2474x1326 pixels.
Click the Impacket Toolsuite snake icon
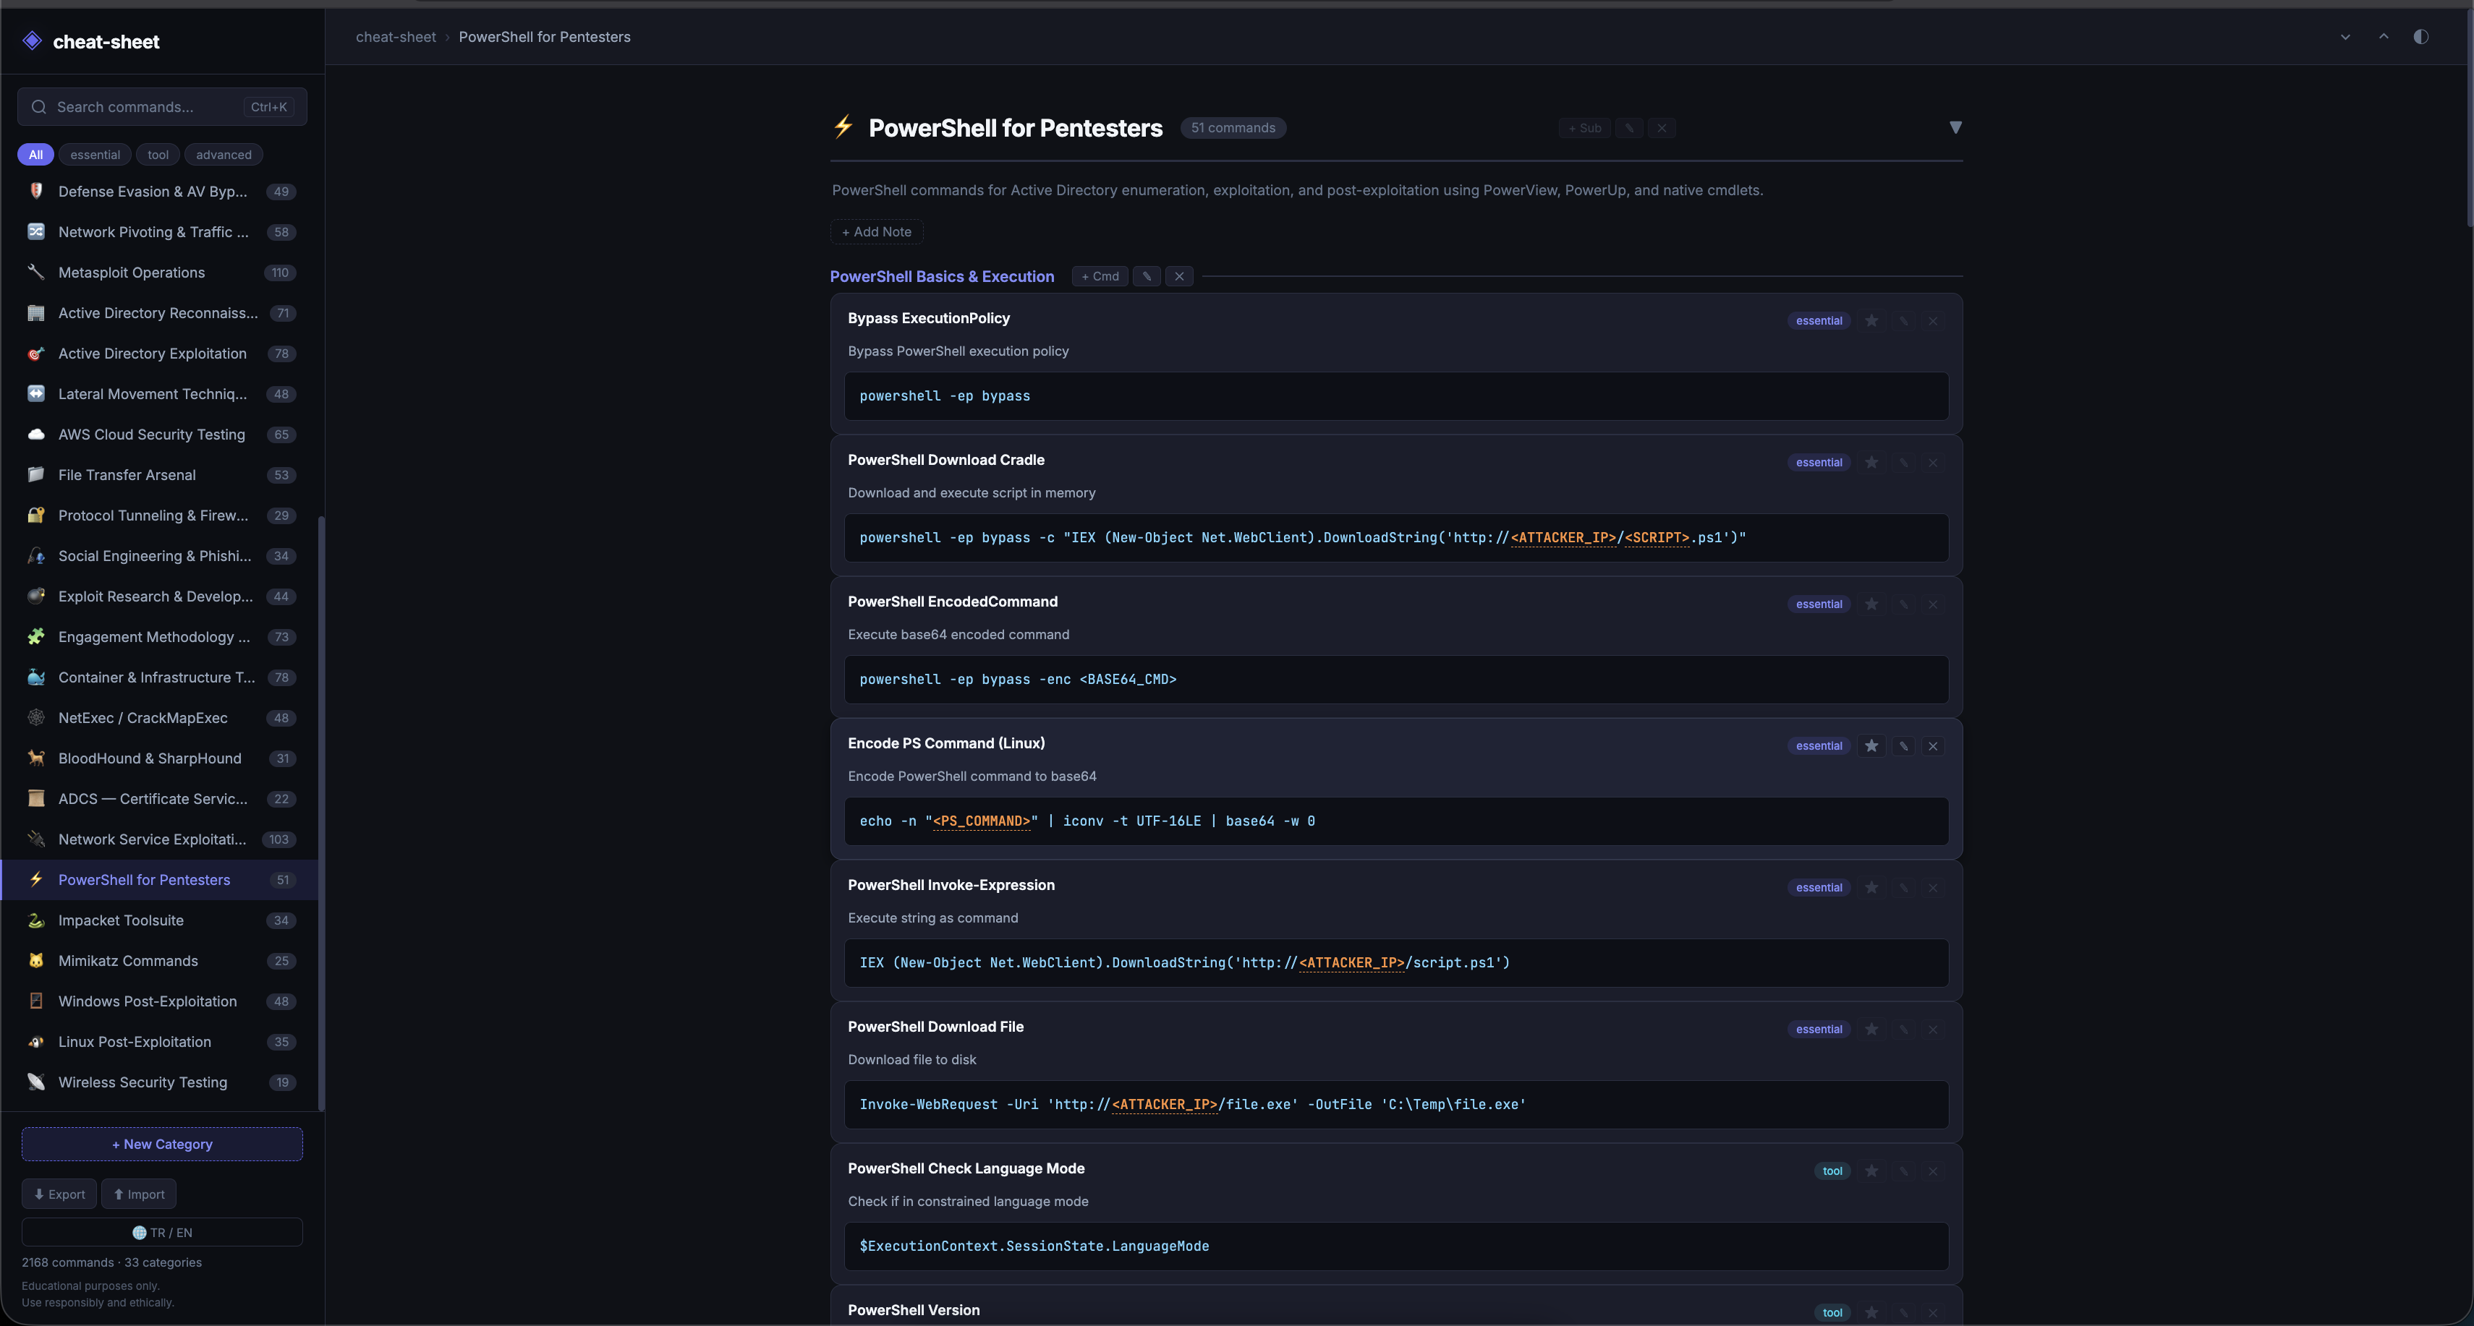36,920
